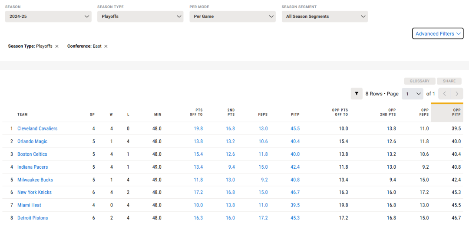Click Magic FBPS value 10.6
The width and height of the screenshot is (469, 226).
[x=263, y=141]
